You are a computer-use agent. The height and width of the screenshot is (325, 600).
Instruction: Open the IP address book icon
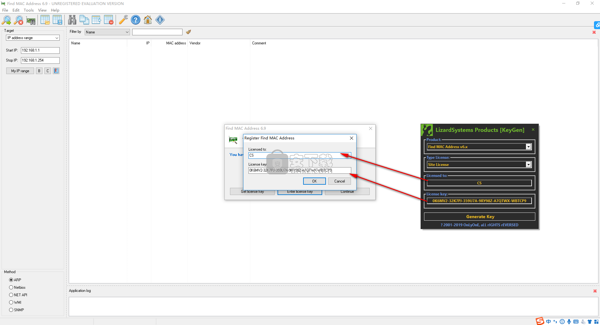[x=56, y=71]
